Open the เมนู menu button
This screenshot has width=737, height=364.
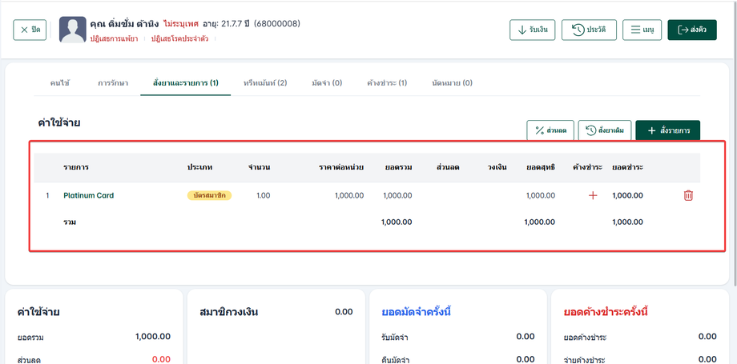coord(642,30)
